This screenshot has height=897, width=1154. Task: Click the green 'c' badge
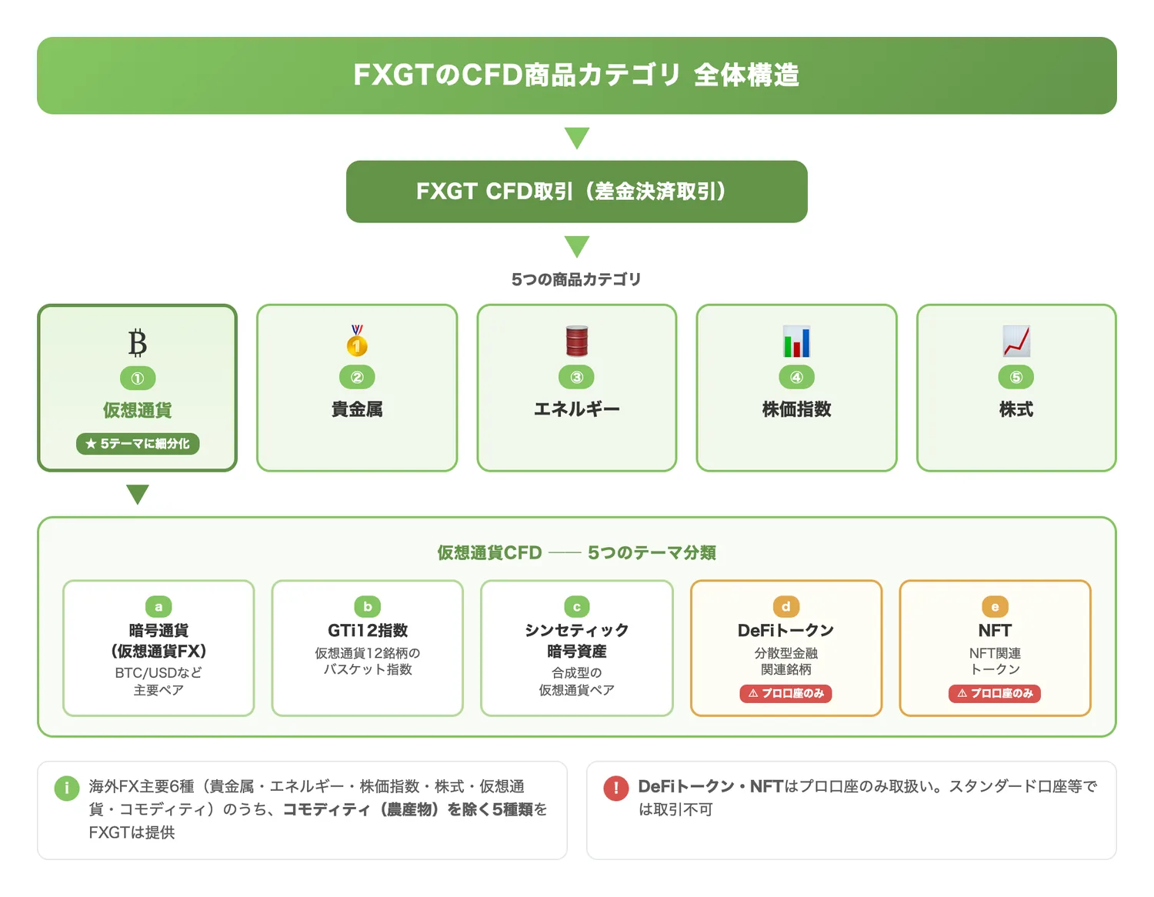tap(577, 606)
